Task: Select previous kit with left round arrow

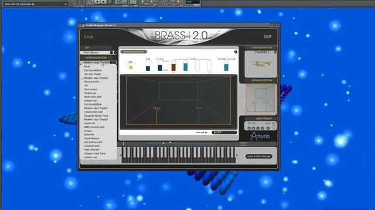Action: pos(111,52)
